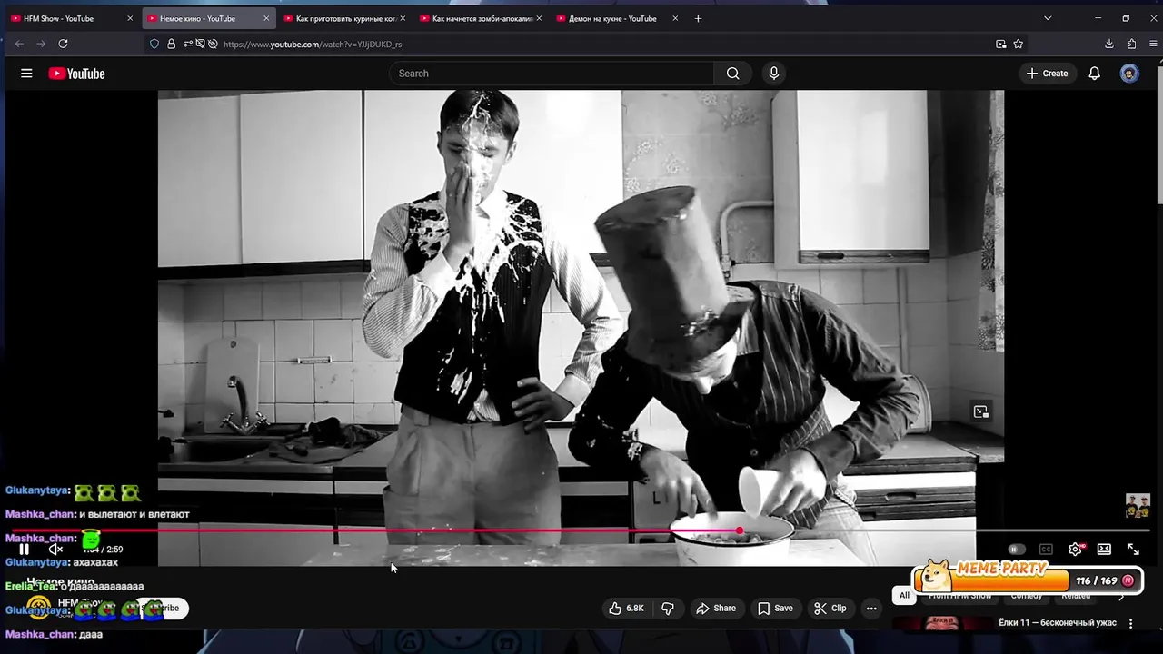This screenshot has width=1163, height=654.
Task: Click the mini player icon on video
Action: click(981, 412)
